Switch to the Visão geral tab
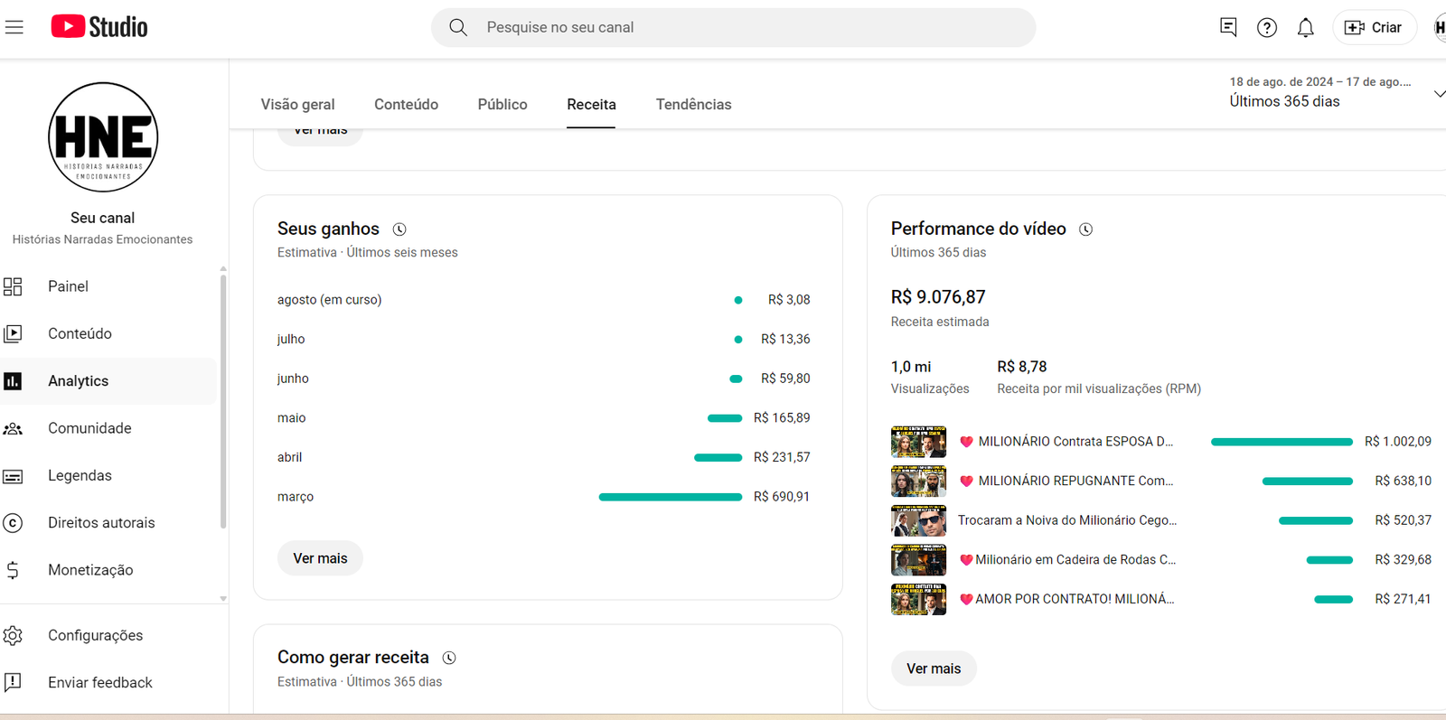The image size is (1446, 720). pos(298,104)
